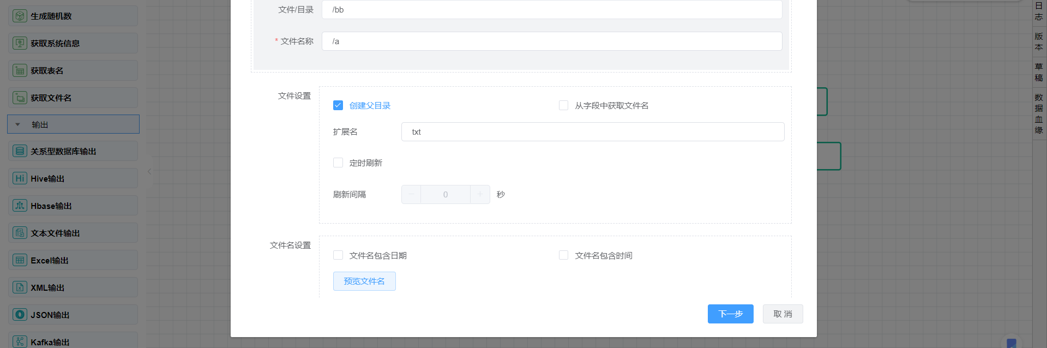Screen dimensions: 1047x348
Task: Click the 获取系统信息 icon in sidebar
Action: pos(20,43)
